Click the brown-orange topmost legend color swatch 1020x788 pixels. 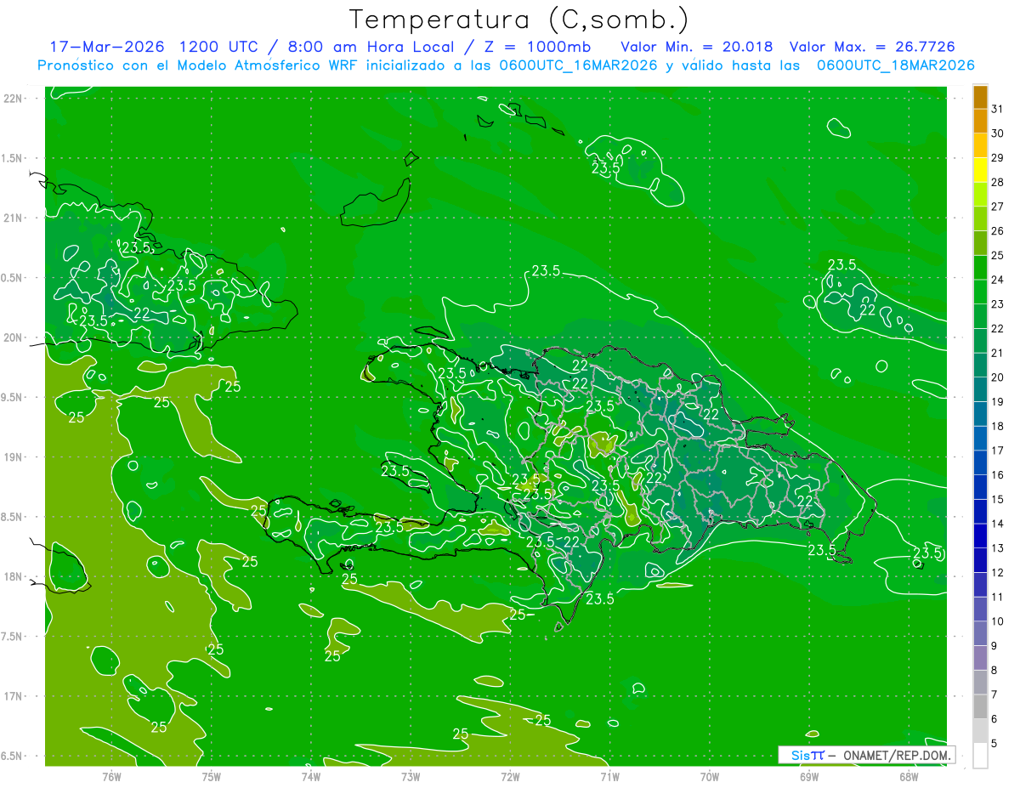point(980,97)
